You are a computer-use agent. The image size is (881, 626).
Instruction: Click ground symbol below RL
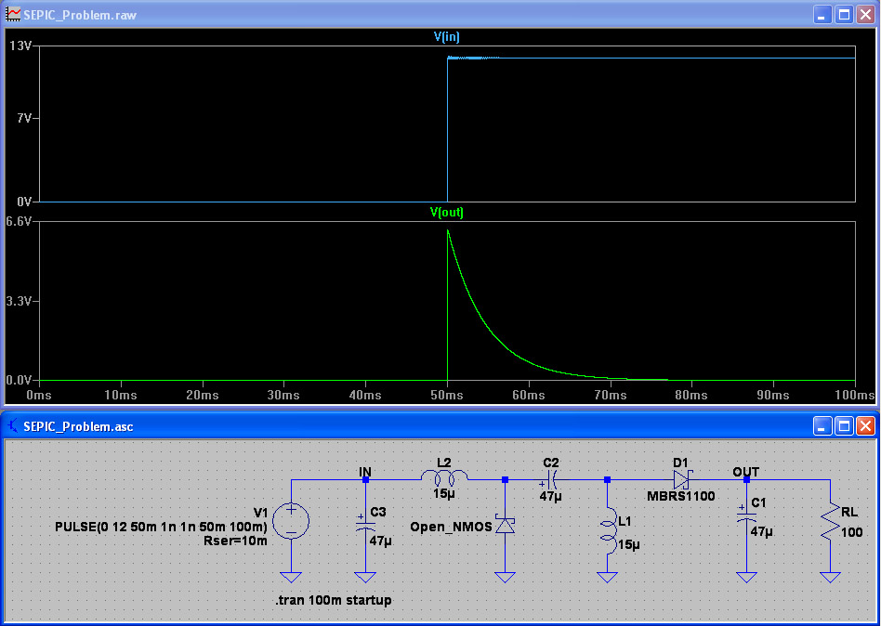[x=831, y=577]
